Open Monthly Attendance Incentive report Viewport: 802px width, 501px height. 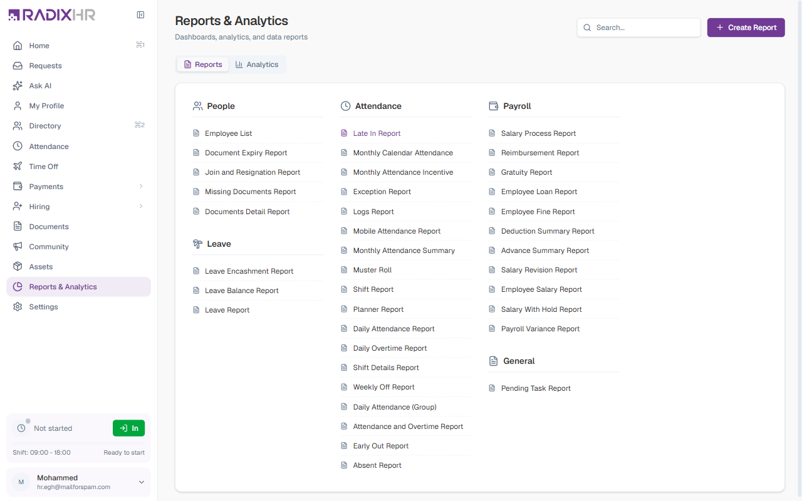403,172
